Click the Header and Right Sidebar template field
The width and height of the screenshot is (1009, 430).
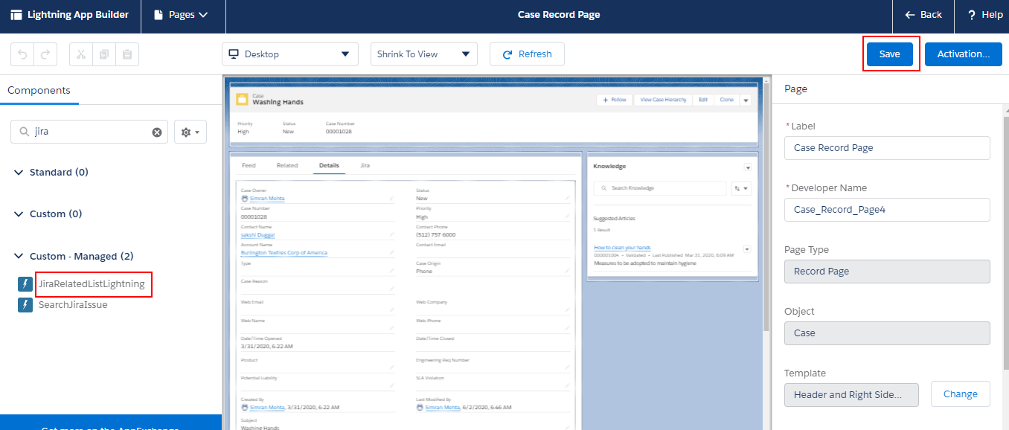851,395
